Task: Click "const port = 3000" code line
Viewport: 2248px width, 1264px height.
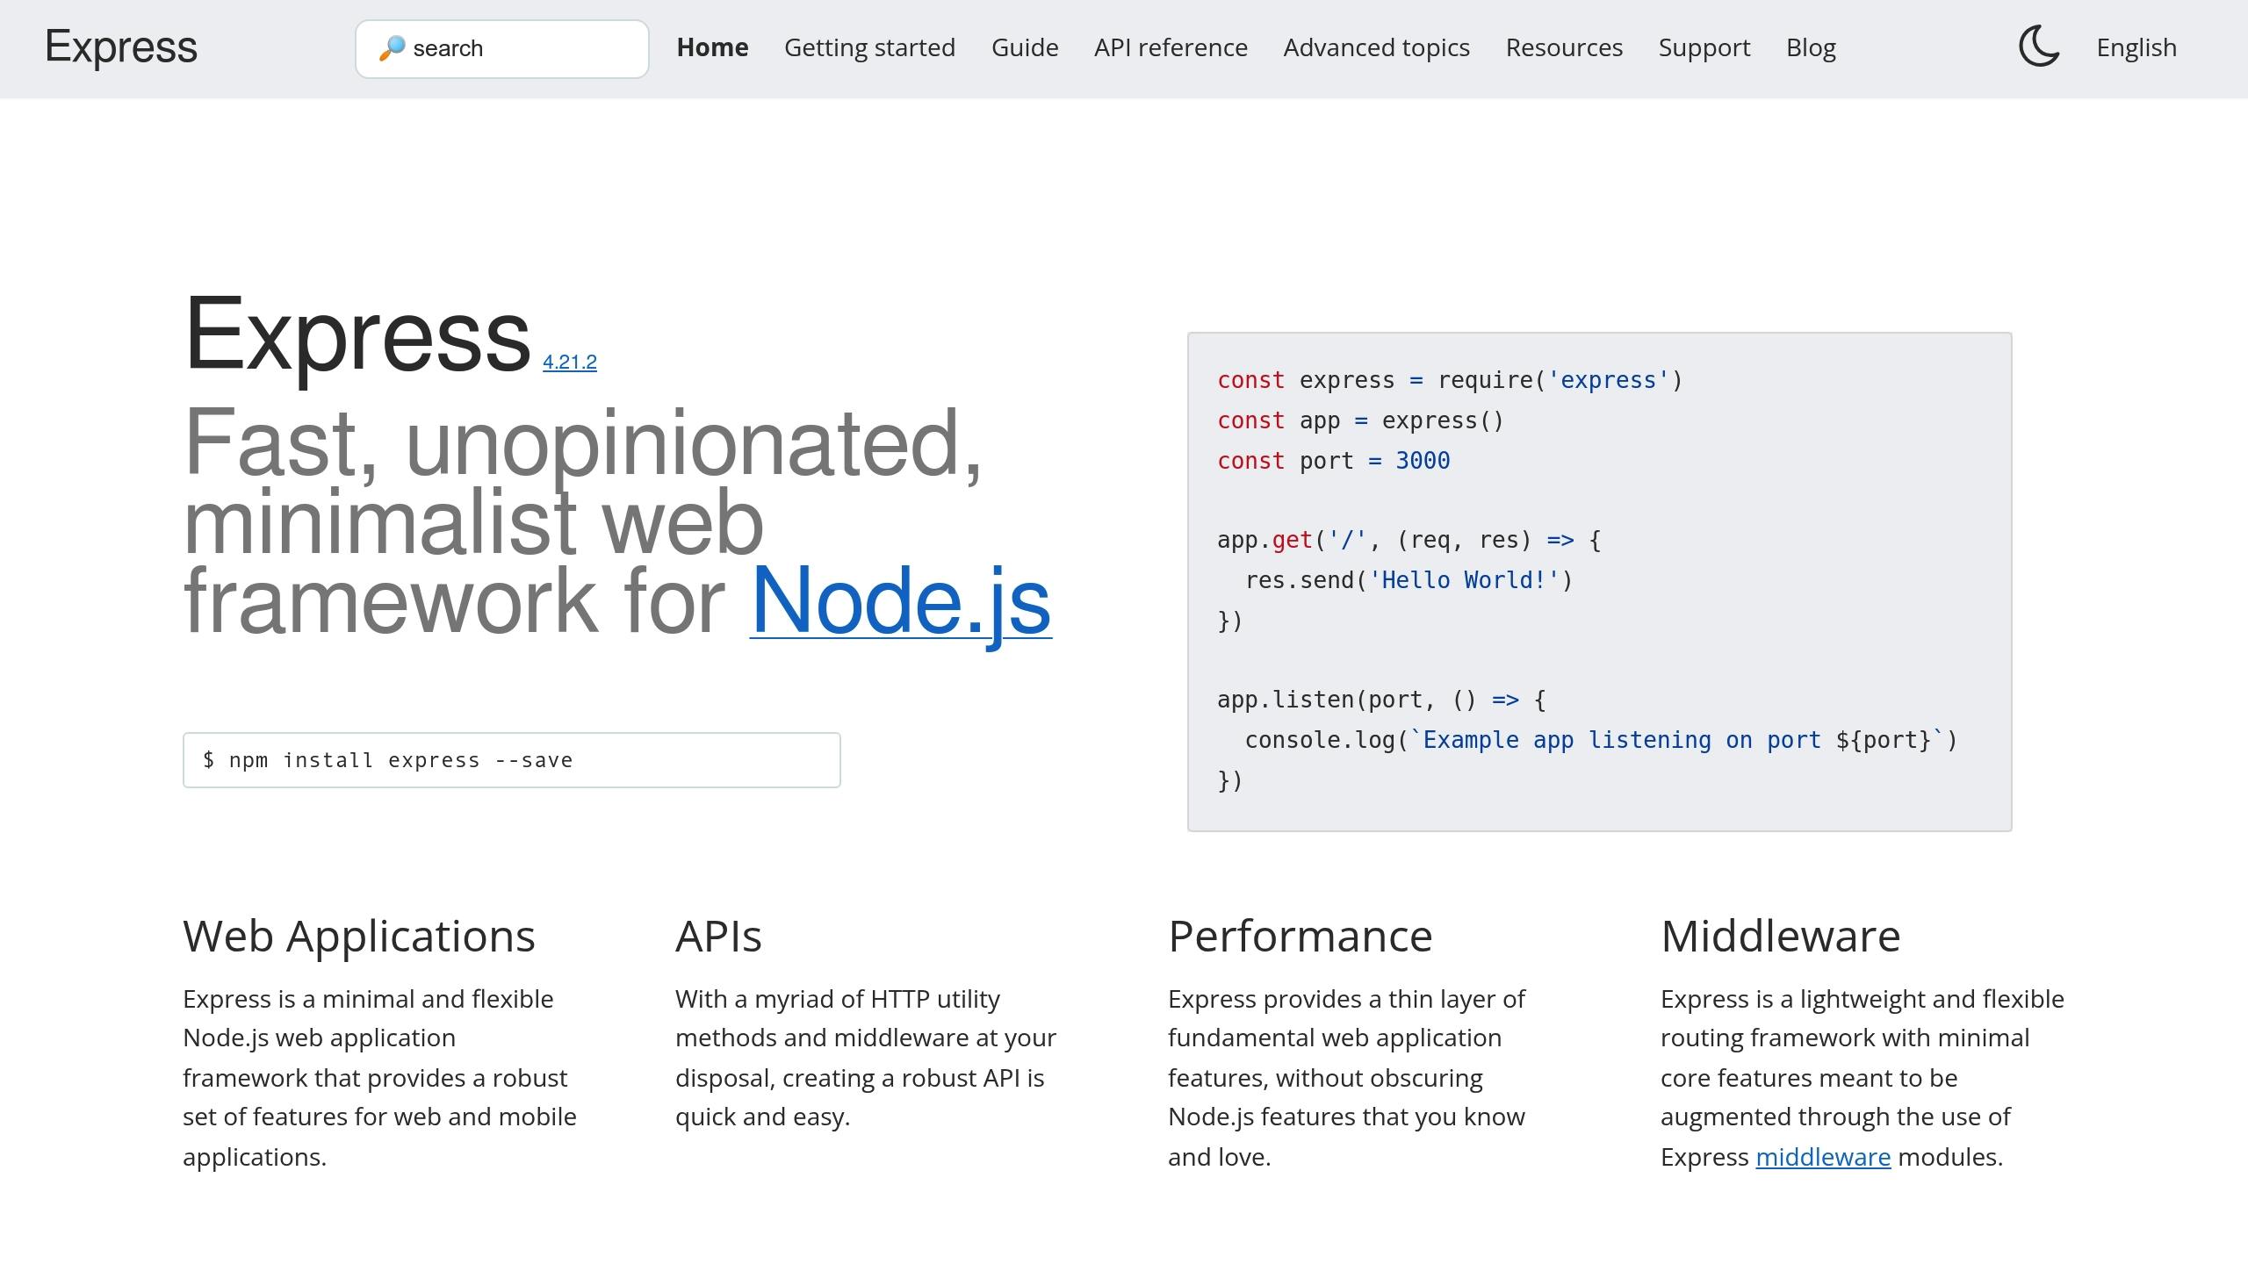Action: tap(1333, 461)
